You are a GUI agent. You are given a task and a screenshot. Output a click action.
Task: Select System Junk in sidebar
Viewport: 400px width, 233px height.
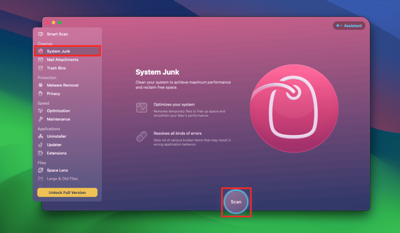67,51
